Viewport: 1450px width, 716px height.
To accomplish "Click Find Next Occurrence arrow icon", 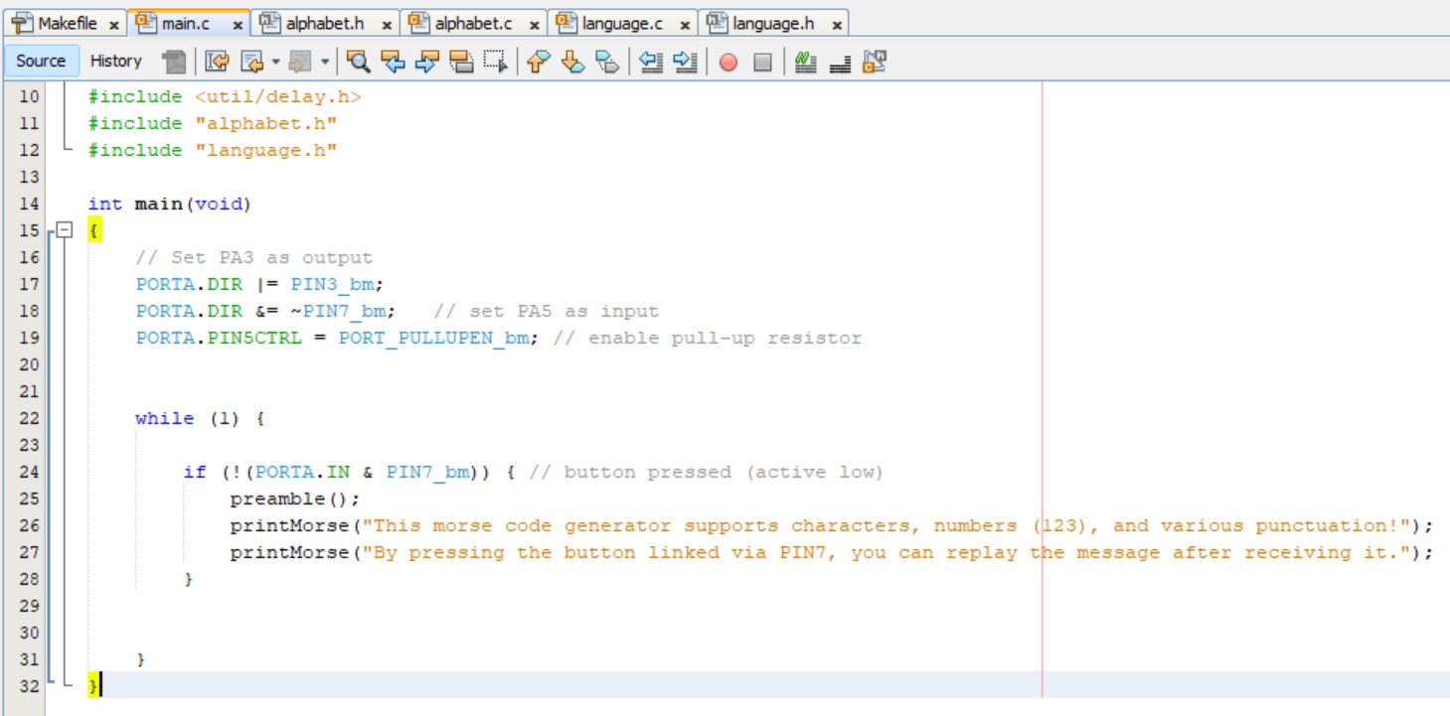I will point(426,62).
